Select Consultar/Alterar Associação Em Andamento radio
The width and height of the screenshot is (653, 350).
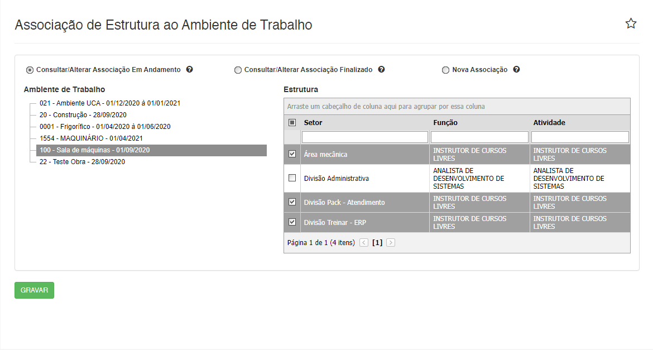(x=30, y=70)
